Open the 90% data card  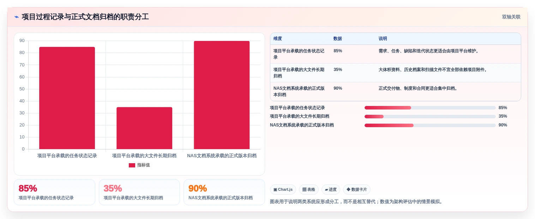coord(224,192)
